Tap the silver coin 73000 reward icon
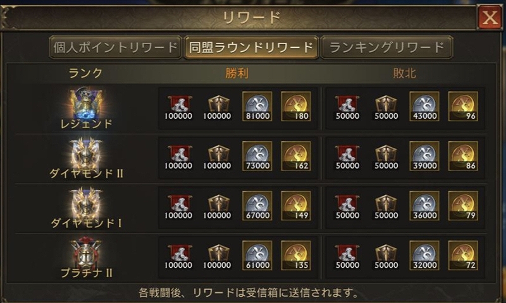506x303 pixels. pos(257,156)
